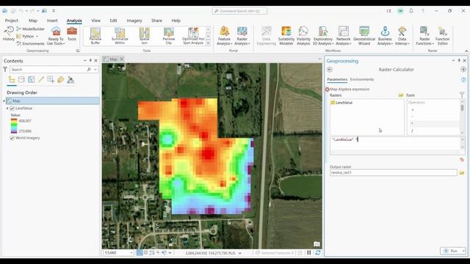Open the Tools toolbox icon
Image resolution: width=470 pixels, height=264 pixels.
tap(72, 34)
